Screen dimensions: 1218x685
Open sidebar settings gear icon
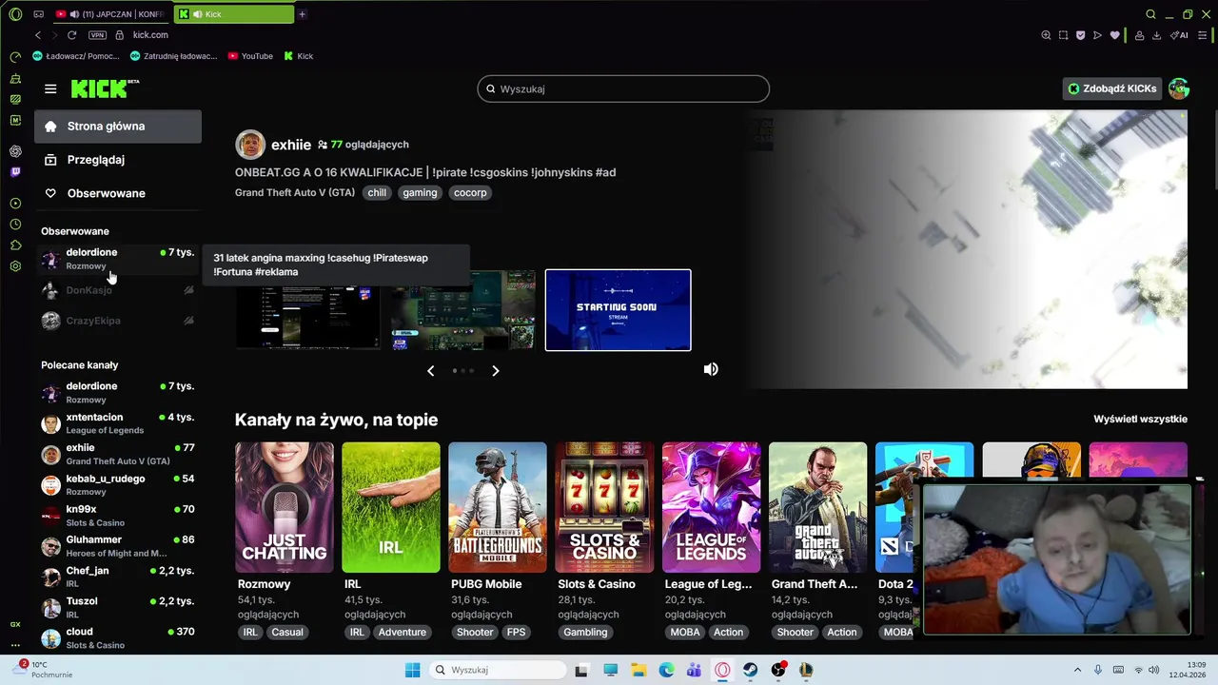(x=15, y=266)
